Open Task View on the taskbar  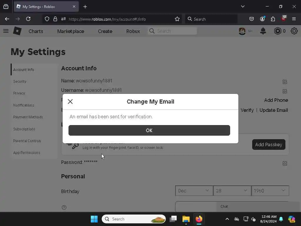(x=173, y=219)
